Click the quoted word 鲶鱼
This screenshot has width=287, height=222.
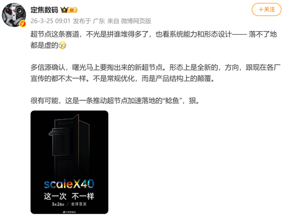(x=172, y=101)
